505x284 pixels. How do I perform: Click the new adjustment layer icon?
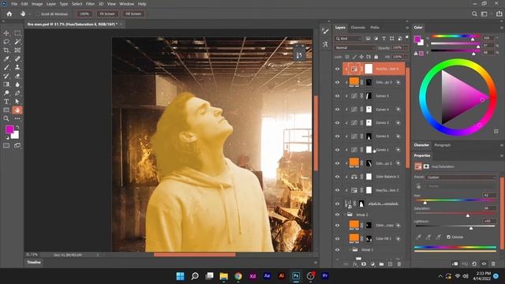coord(372,264)
